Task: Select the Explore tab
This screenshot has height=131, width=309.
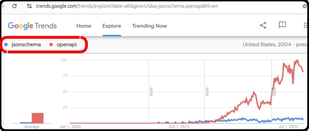Action: point(112,26)
